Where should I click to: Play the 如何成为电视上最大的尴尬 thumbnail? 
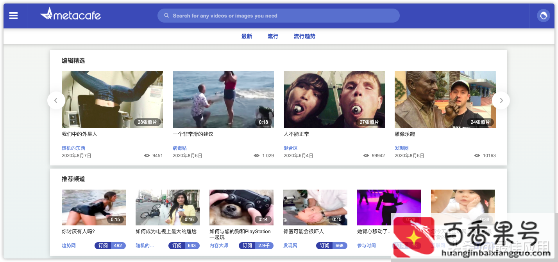(168, 207)
